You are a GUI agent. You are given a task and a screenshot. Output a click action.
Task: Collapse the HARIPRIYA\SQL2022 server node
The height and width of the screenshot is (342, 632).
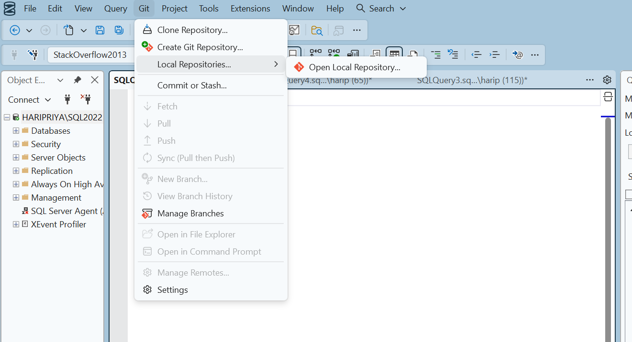[x=7, y=117]
